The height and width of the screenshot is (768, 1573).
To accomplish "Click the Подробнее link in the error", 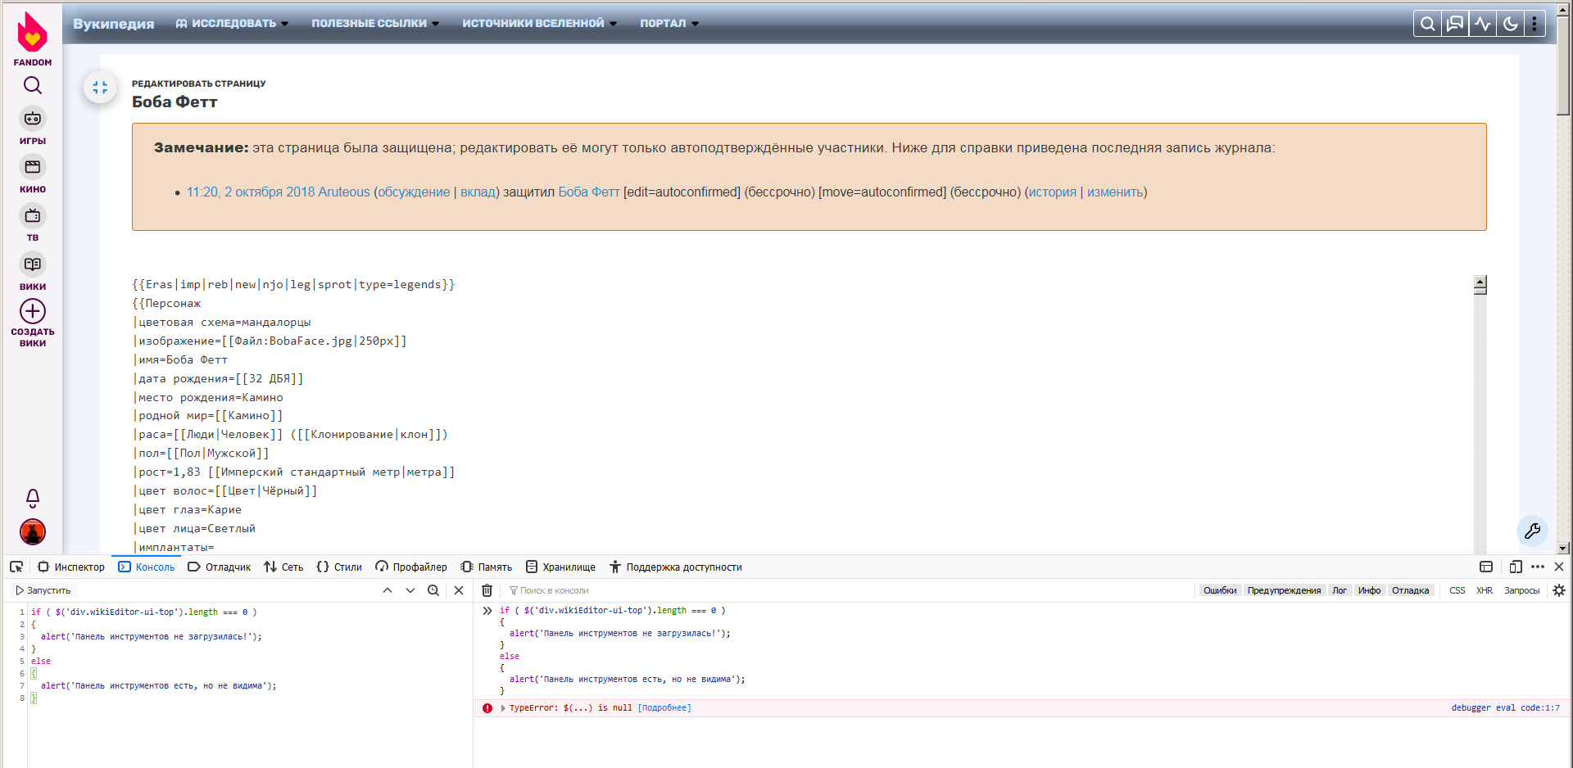I will point(664,708).
